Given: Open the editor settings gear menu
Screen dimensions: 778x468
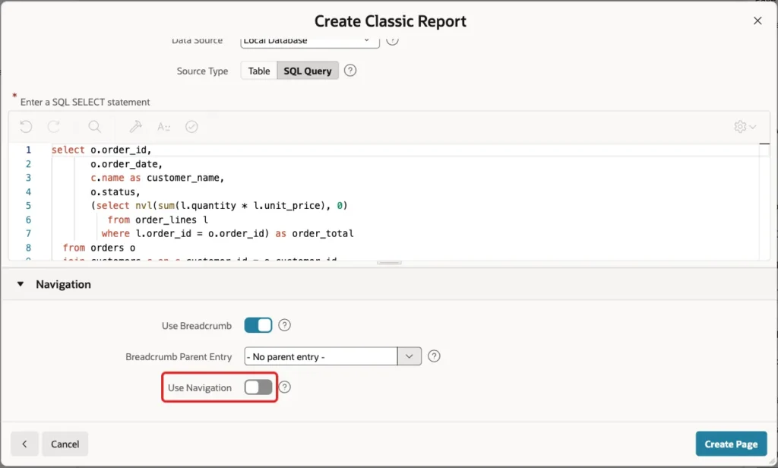Looking at the screenshot, I should (x=745, y=127).
